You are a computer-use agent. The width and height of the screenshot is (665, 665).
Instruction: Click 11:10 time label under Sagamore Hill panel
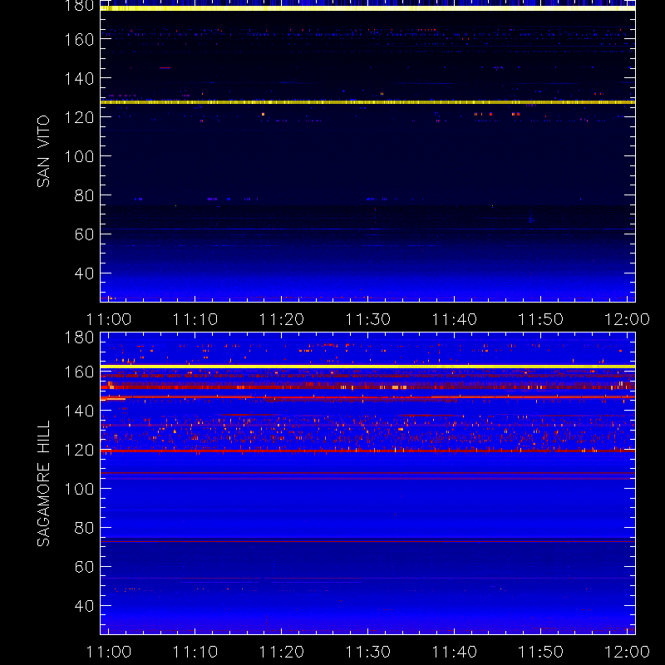(195, 652)
